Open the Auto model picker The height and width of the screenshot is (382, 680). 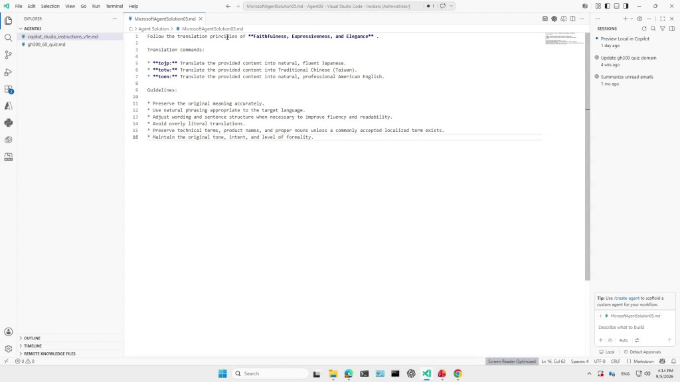coord(623,340)
